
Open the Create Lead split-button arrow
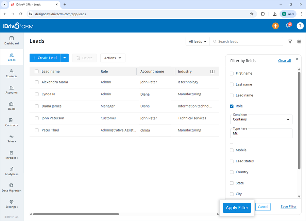tap(64, 58)
